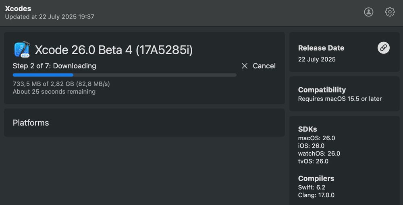Open the settings gear icon
The height and width of the screenshot is (205, 403).
[x=390, y=12]
